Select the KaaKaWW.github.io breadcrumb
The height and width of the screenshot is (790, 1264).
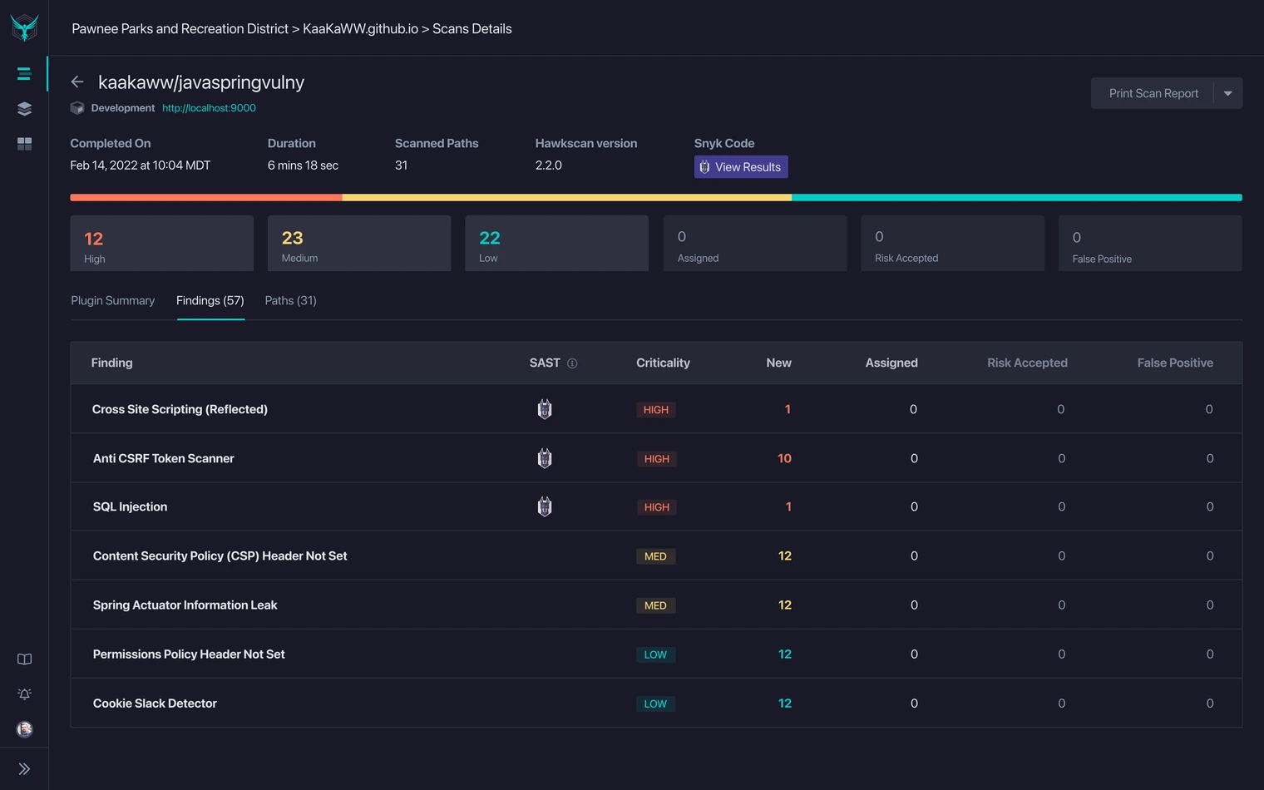pyautogui.click(x=361, y=27)
